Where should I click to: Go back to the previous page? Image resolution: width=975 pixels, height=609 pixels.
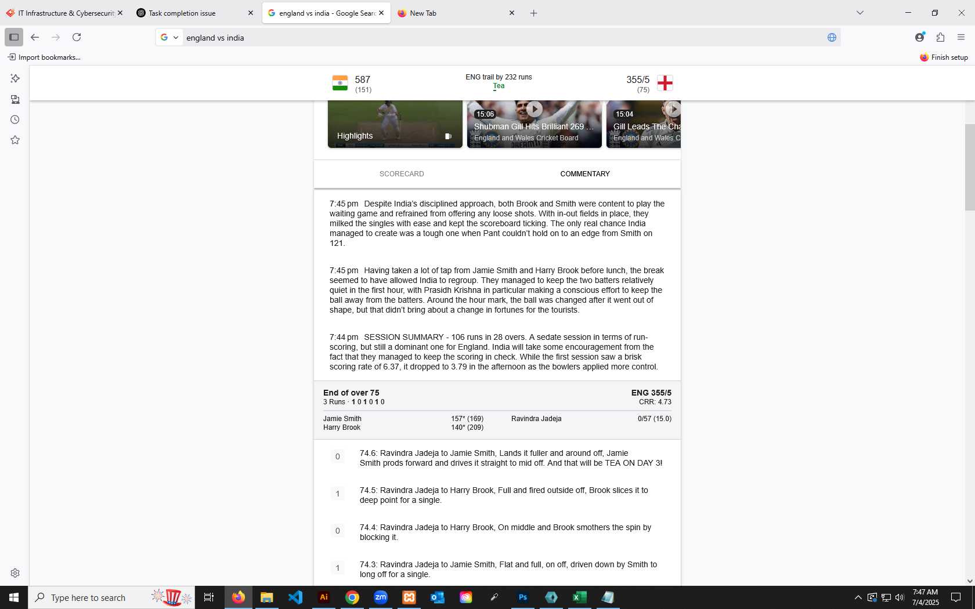(x=35, y=37)
